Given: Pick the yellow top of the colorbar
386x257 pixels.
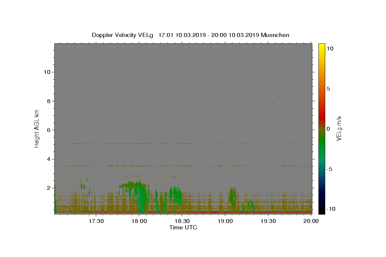Looking at the screenshot, I should coord(321,47).
